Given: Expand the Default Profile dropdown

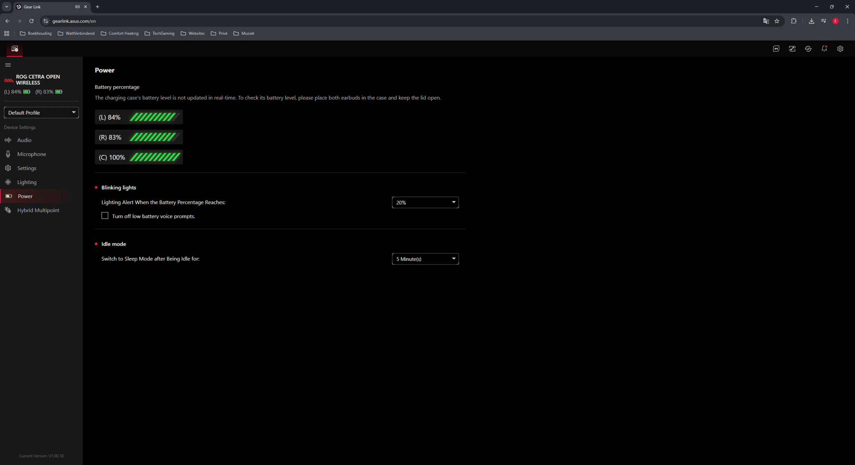Looking at the screenshot, I should [41, 112].
